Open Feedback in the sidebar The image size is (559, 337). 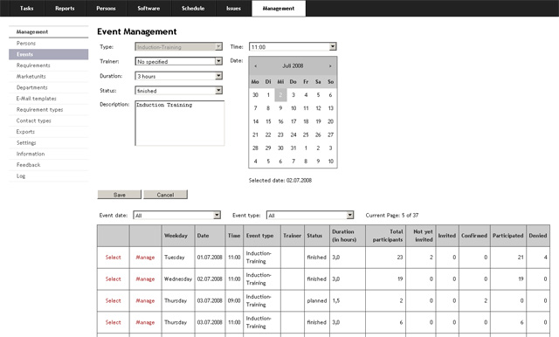49,165
